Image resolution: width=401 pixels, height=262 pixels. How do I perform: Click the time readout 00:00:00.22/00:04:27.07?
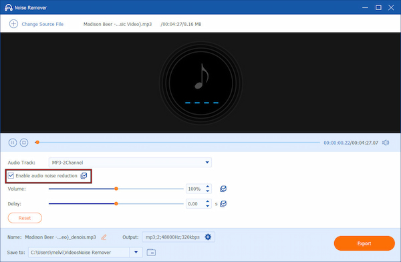(351, 143)
